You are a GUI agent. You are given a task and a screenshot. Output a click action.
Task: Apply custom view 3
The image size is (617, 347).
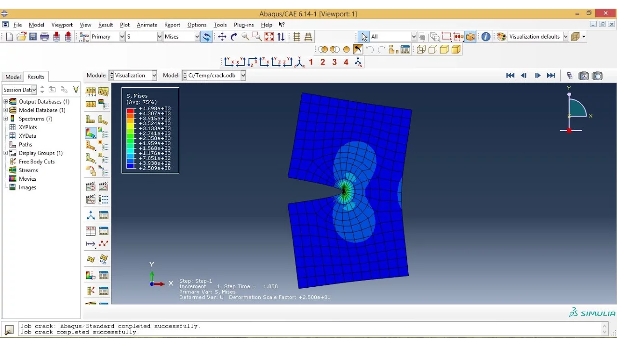[x=335, y=62]
